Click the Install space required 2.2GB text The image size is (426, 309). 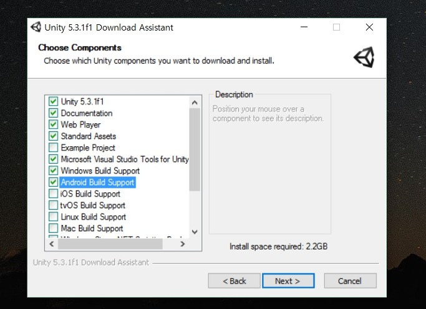click(x=278, y=246)
